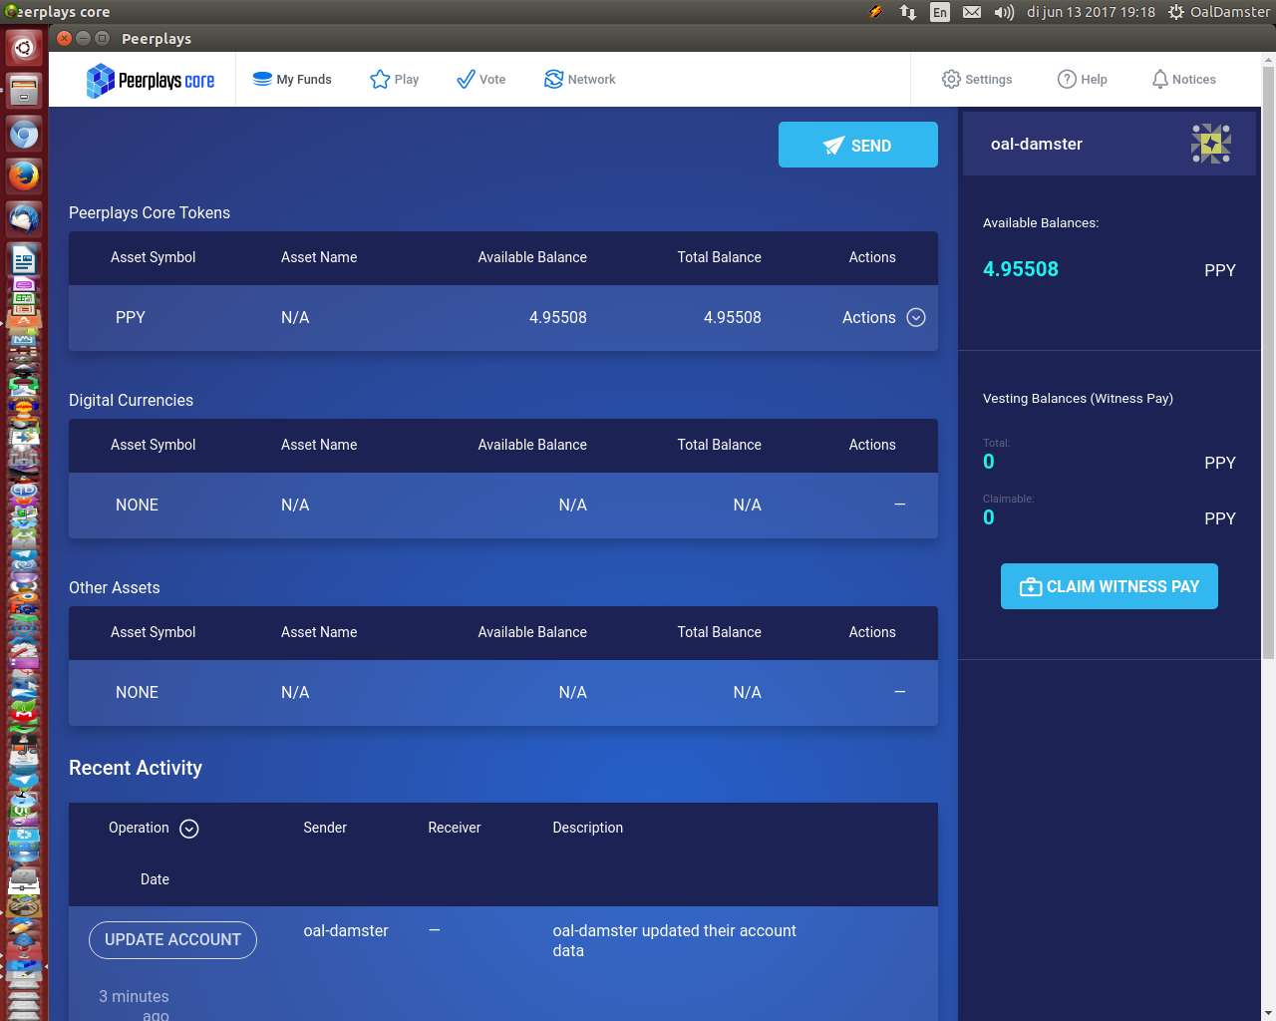Click the Total vesting balance value 0
The height and width of the screenshot is (1021, 1276).
(x=989, y=462)
